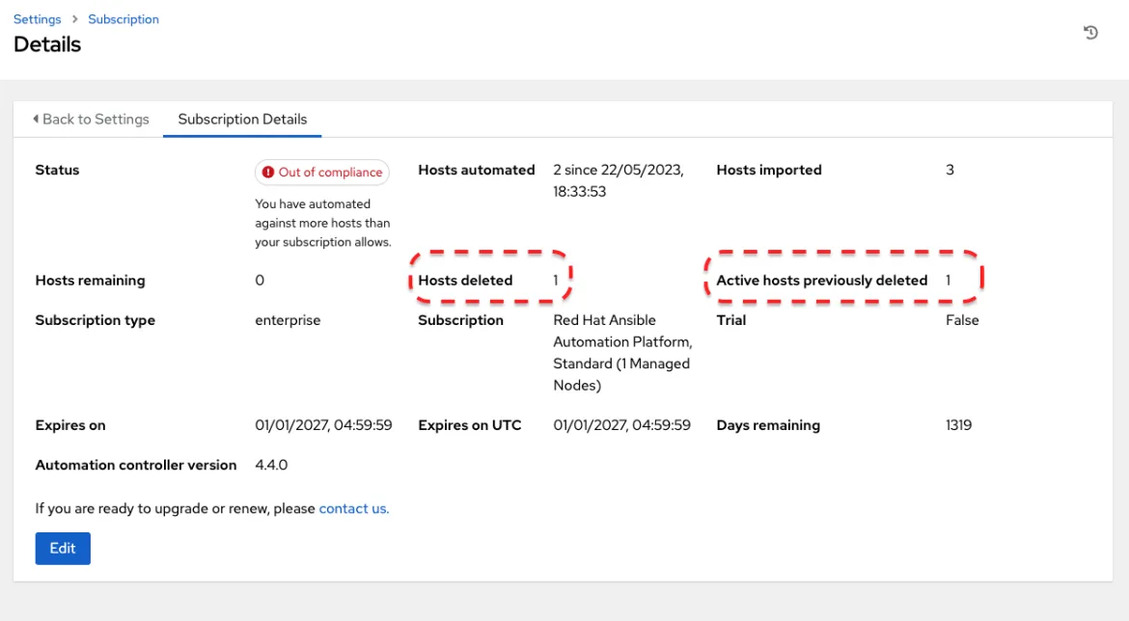
Task: Click the Back to Settings caret icon
Action: [x=36, y=119]
